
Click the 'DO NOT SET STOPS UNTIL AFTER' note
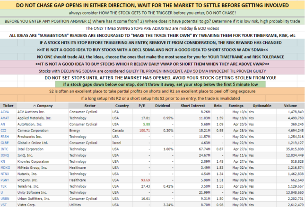tap(160, 78)
